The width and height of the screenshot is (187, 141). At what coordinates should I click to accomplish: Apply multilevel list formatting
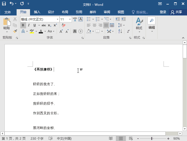(x=107, y=19)
